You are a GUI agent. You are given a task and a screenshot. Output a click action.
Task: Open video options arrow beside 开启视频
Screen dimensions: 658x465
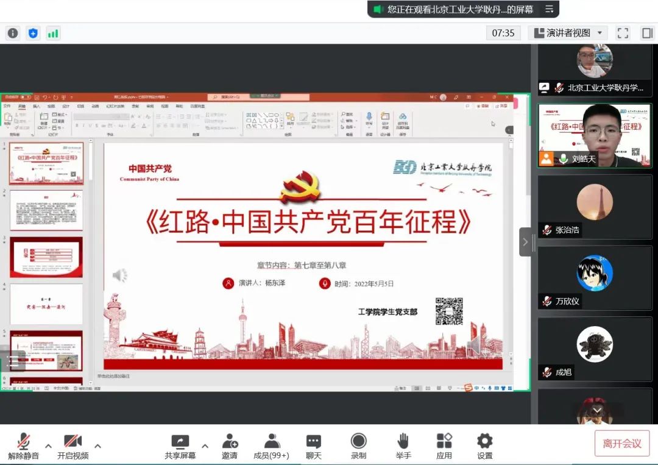point(97,445)
